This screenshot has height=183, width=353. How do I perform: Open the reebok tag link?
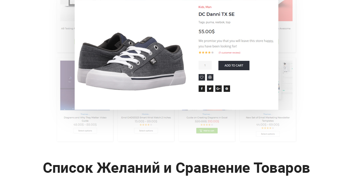[220, 22]
